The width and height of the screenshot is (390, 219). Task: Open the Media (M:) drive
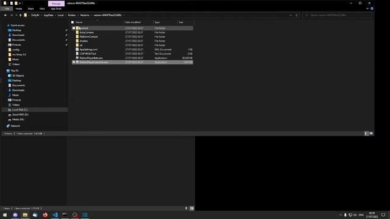point(18,119)
